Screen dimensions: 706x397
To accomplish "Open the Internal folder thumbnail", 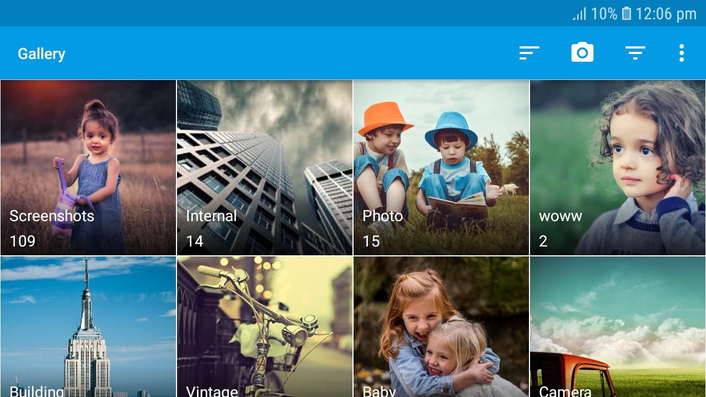I will [x=265, y=168].
